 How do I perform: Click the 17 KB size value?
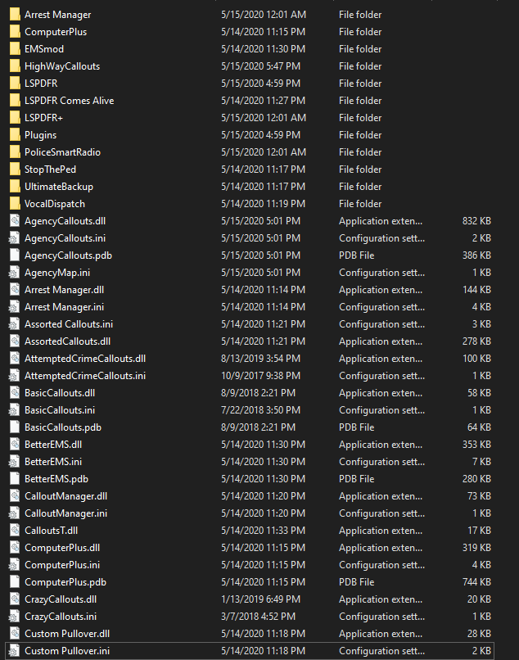click(479, 531)
